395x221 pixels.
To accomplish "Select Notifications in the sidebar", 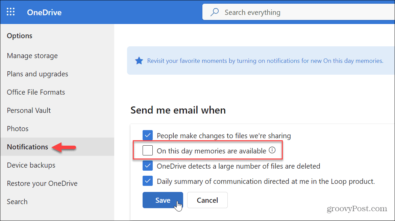I will 28,147.
